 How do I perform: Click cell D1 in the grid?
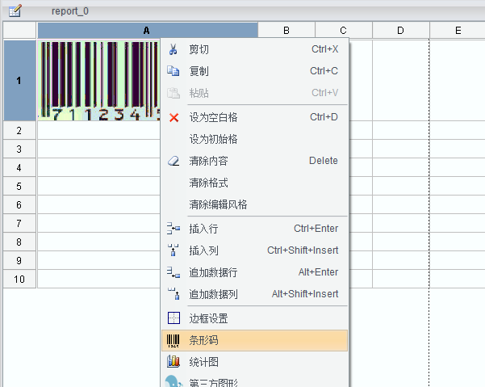(x=400, y=81)
